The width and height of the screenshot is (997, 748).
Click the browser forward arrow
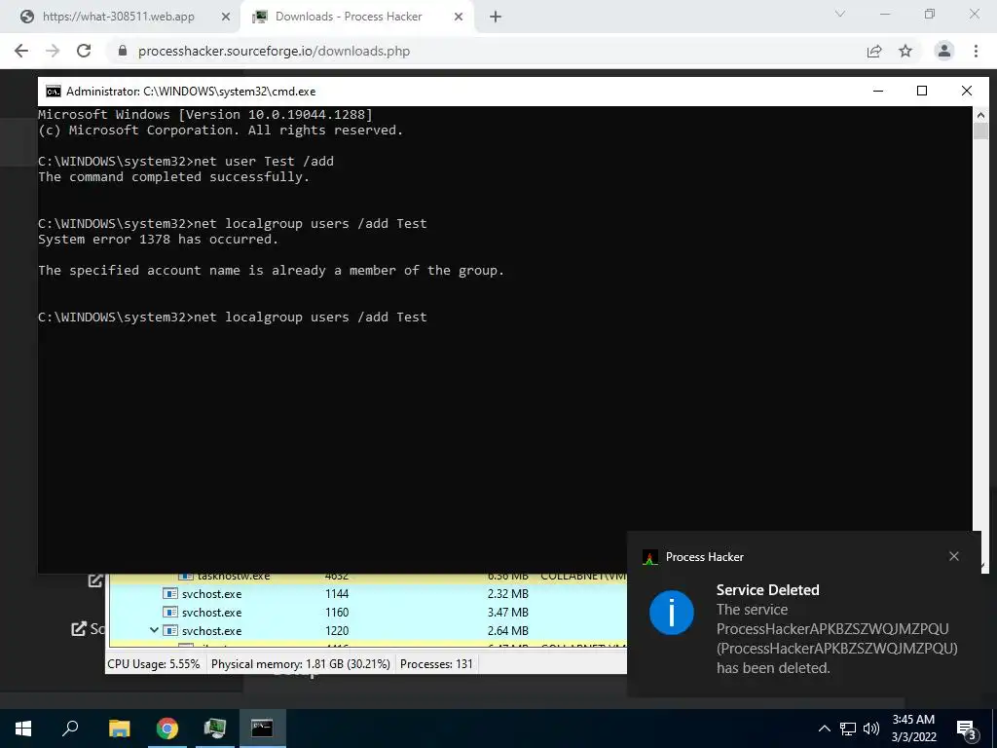point(53,51)
